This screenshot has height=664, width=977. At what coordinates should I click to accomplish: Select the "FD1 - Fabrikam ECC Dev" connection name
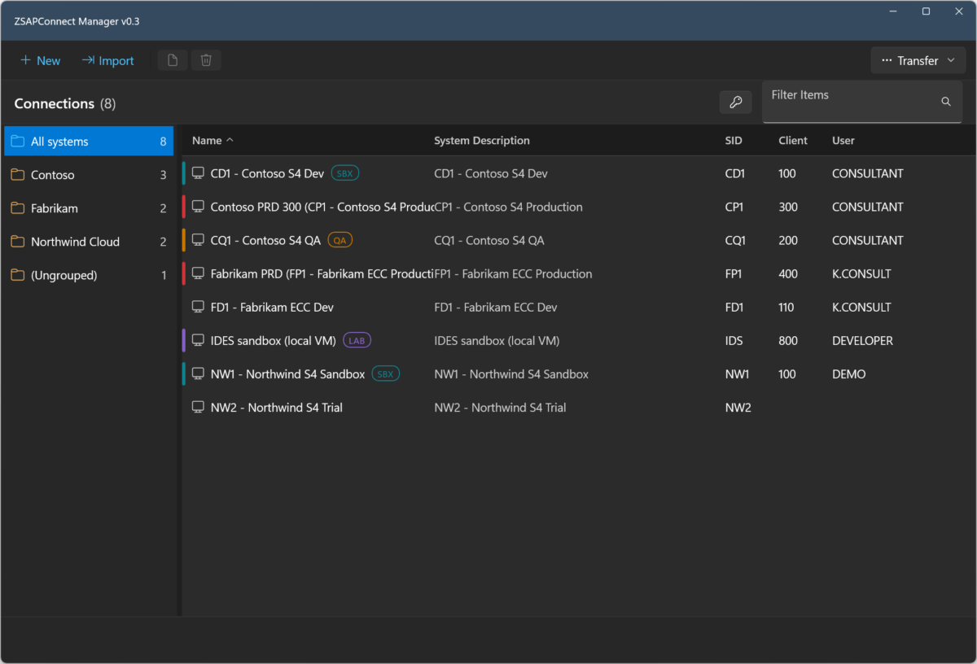272,307
